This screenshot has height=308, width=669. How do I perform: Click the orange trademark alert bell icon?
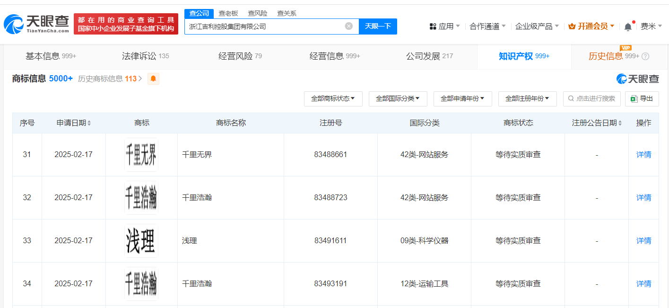coord(153,79)
